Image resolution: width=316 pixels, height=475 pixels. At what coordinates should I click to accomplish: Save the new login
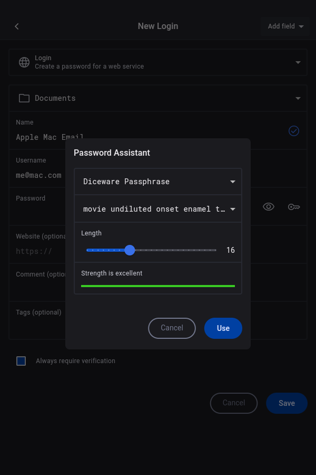287,403
